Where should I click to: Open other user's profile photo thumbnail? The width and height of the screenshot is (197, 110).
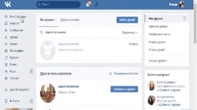(48, 93)
